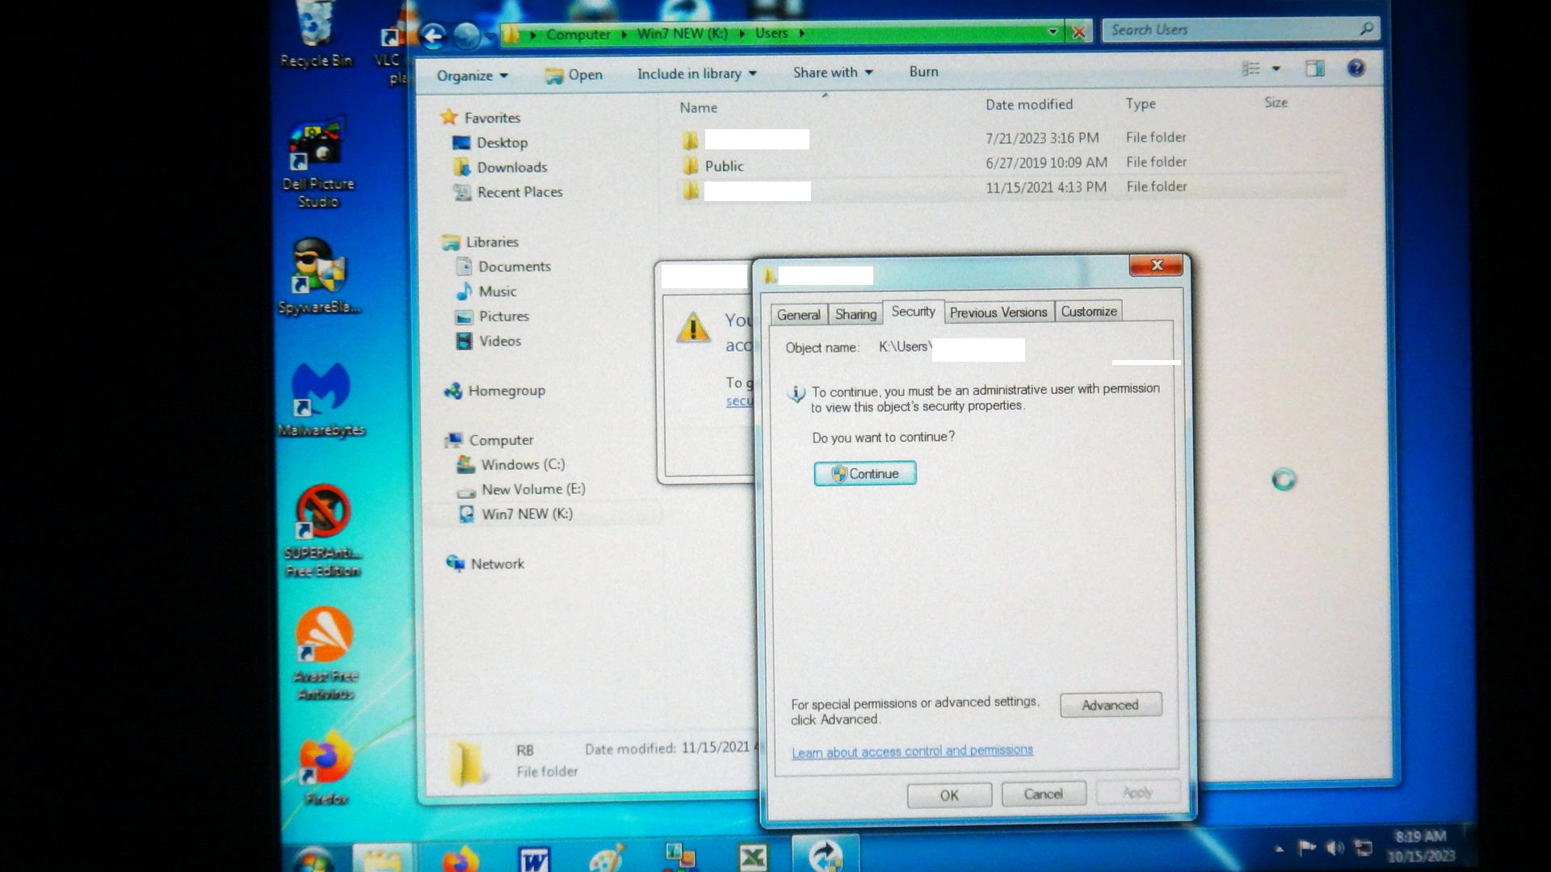
Task: Click the volume speaker tray icon
Action: (x=1335, y=847)
